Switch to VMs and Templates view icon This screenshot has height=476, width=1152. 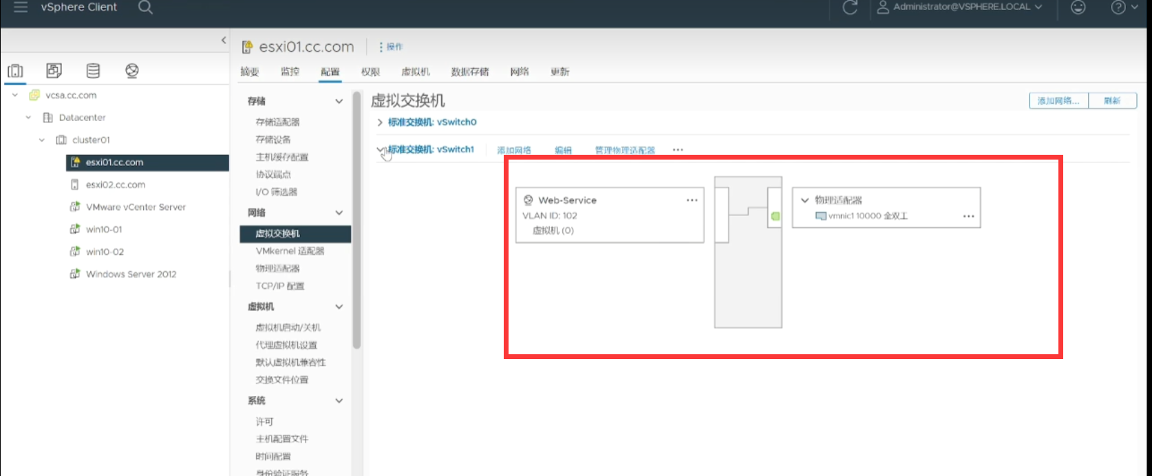click(x=54, y=70)
